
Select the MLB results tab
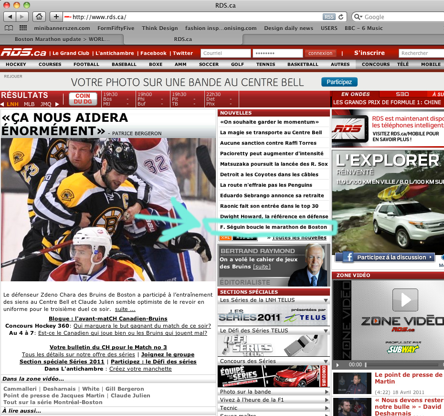(29, 104)
